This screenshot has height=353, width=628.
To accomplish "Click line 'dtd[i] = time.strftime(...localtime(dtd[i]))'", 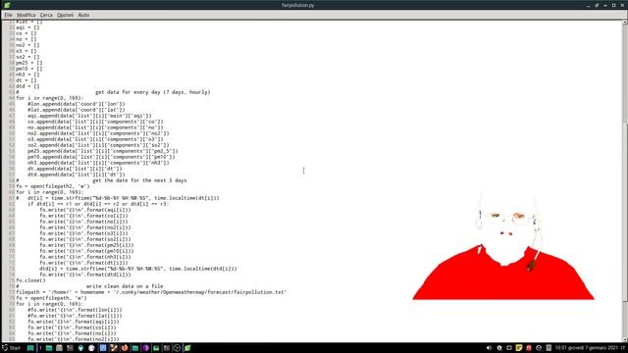I will pos(137,269).
